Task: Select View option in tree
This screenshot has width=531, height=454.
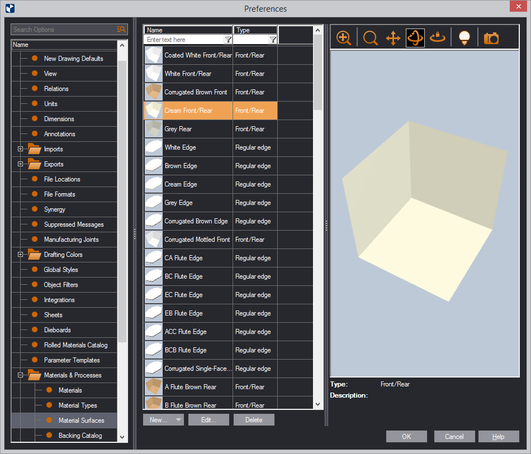Action: 50,73
